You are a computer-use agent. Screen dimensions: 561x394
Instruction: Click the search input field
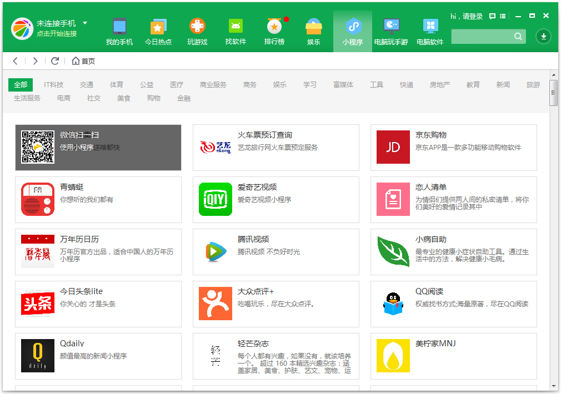click(x=483, y=36)
